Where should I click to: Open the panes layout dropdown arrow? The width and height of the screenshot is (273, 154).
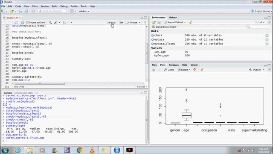[x=76, y=11]
